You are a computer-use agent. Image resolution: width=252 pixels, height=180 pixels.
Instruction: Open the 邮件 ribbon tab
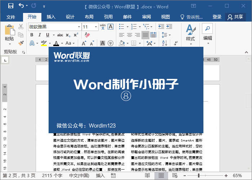tap(127, 17)
